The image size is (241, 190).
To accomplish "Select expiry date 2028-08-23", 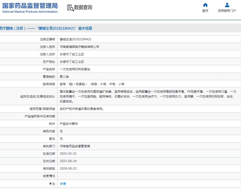I will pos(68,169).
